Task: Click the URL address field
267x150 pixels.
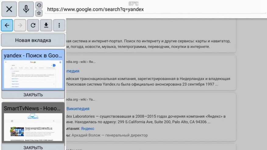Action: tap(155, 9)
